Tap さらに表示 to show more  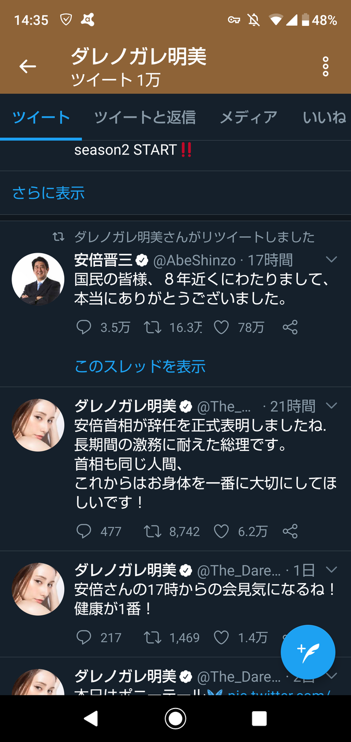click(x=48, y=193)
